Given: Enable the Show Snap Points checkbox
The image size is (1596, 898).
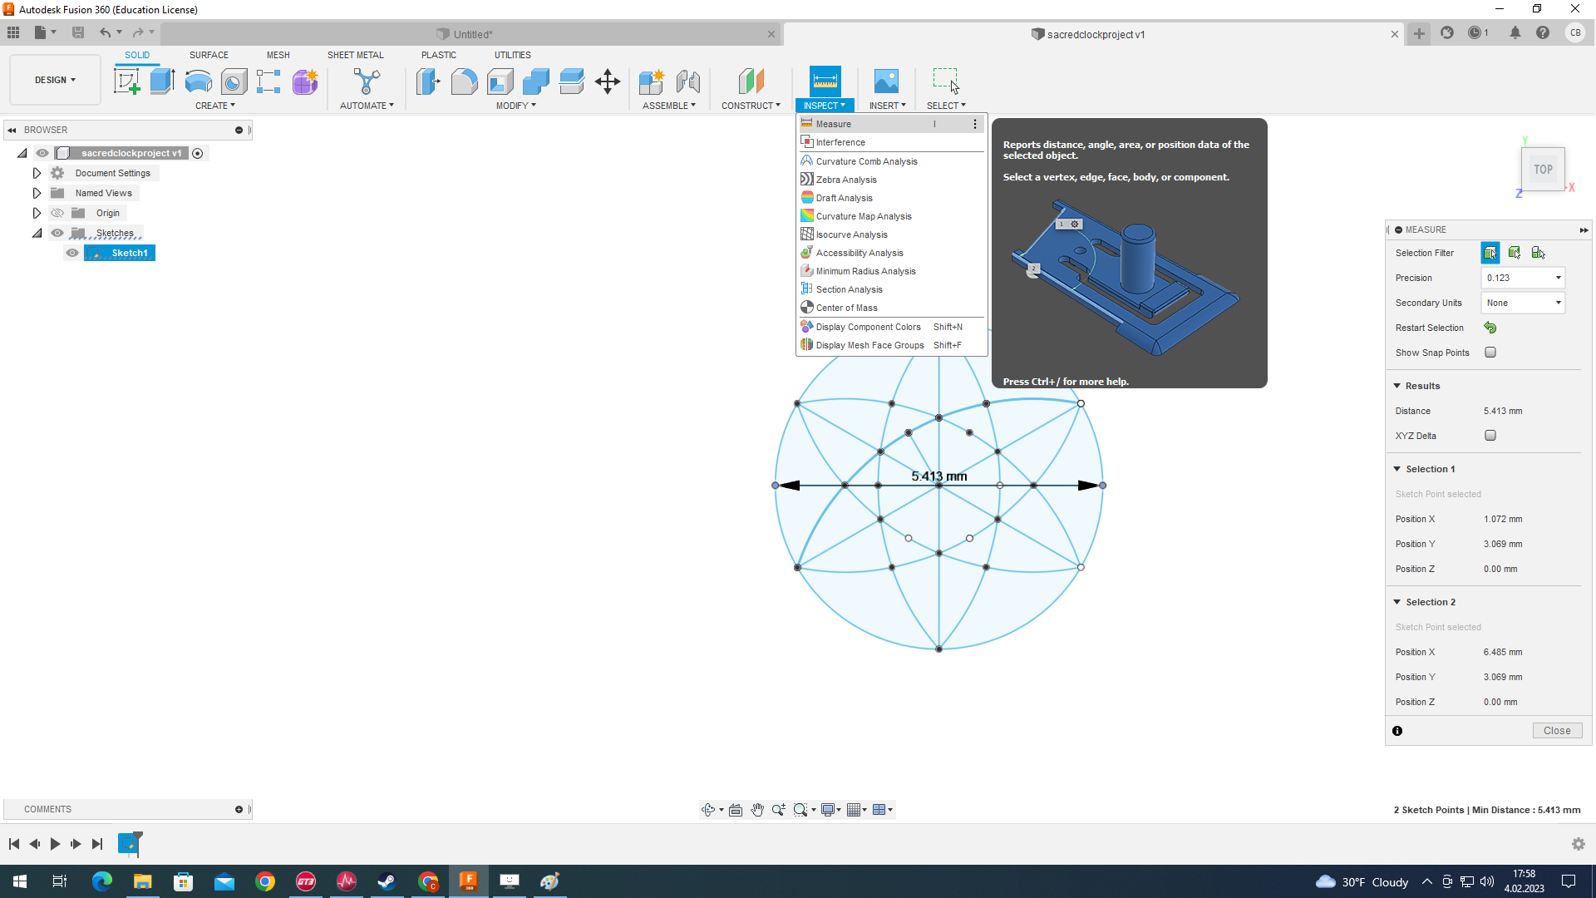Looking at the screenshot, I should click(x=1490, y=353).
